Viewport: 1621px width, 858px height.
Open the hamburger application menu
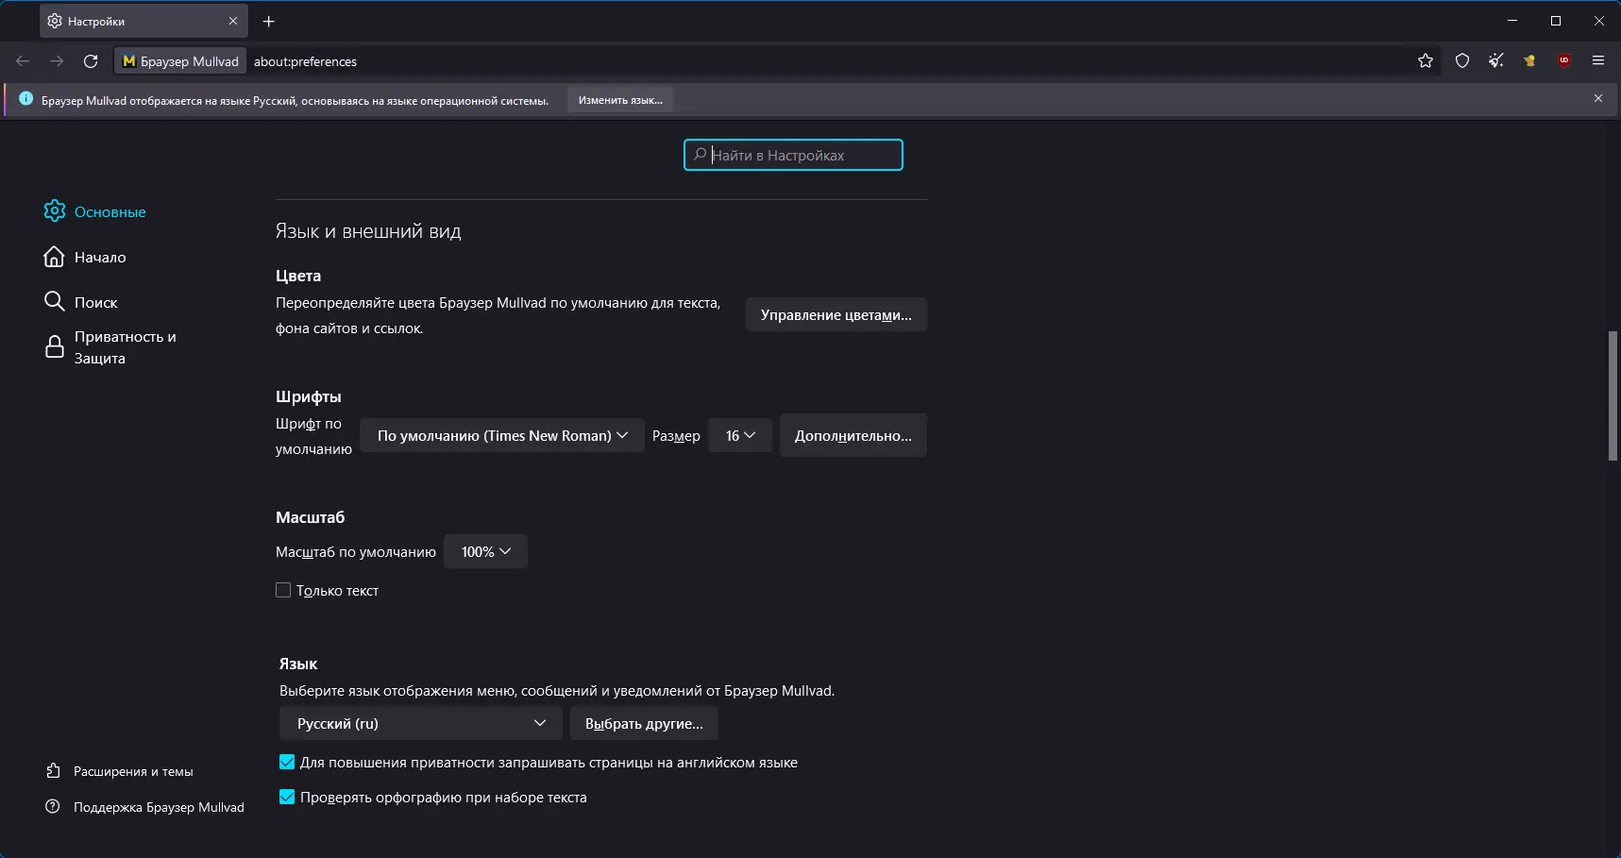click(x=1598, y=61)
